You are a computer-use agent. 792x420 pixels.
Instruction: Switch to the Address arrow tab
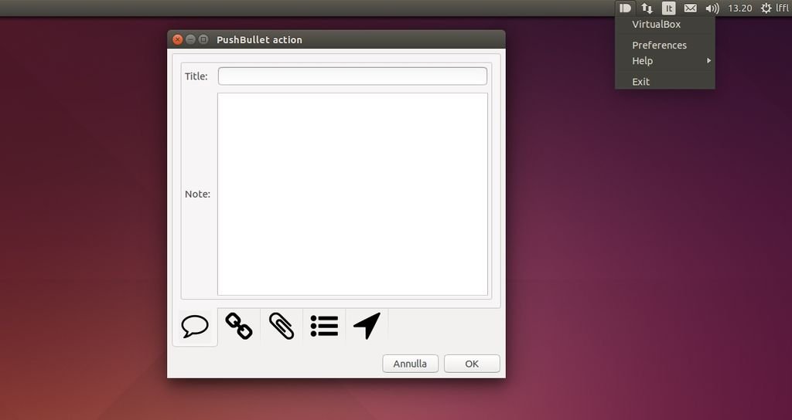pyautogui.click(x=367, y=326)
